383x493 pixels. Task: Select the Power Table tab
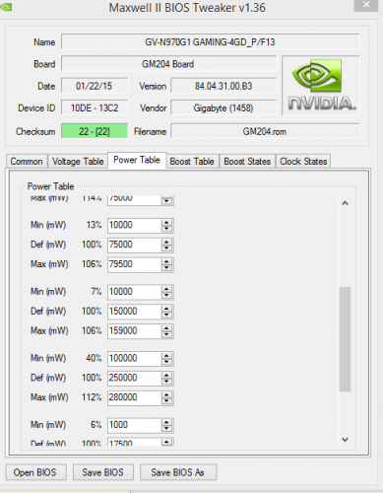click(x=137, y=160)
